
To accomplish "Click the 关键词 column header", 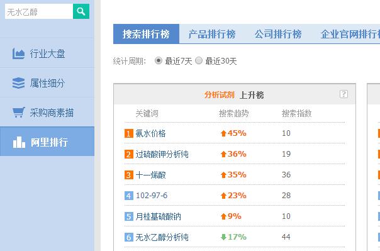I will [147, 113].
